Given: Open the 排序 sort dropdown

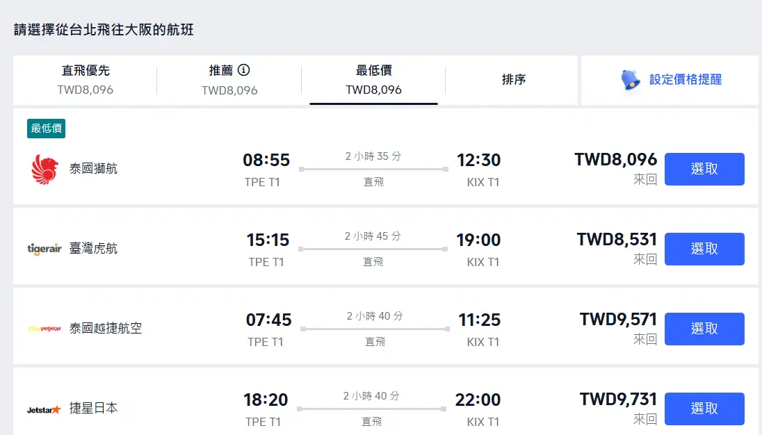Looking at the screenshot, I should tap(513, 79).
